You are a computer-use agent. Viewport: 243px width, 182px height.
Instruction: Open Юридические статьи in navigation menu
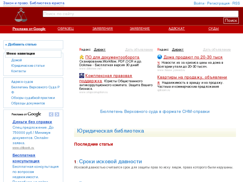28,66
